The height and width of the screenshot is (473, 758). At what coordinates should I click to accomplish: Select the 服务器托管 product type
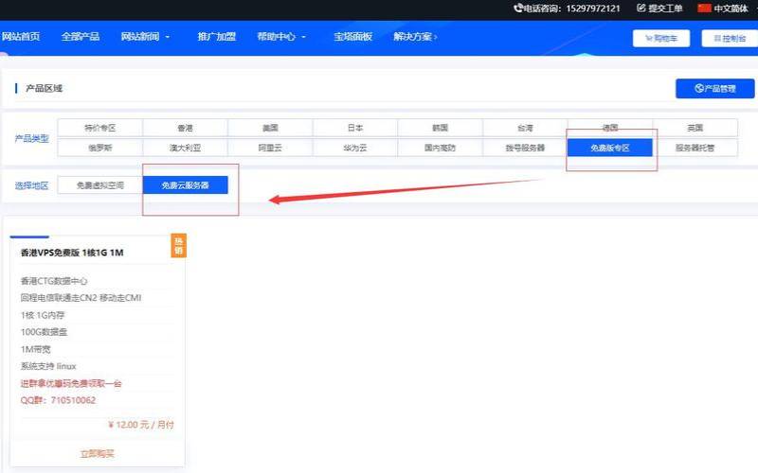[x=695, y=148]
